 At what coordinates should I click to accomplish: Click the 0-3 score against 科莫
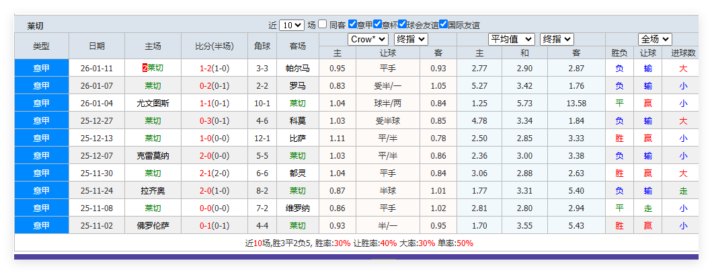206,120
